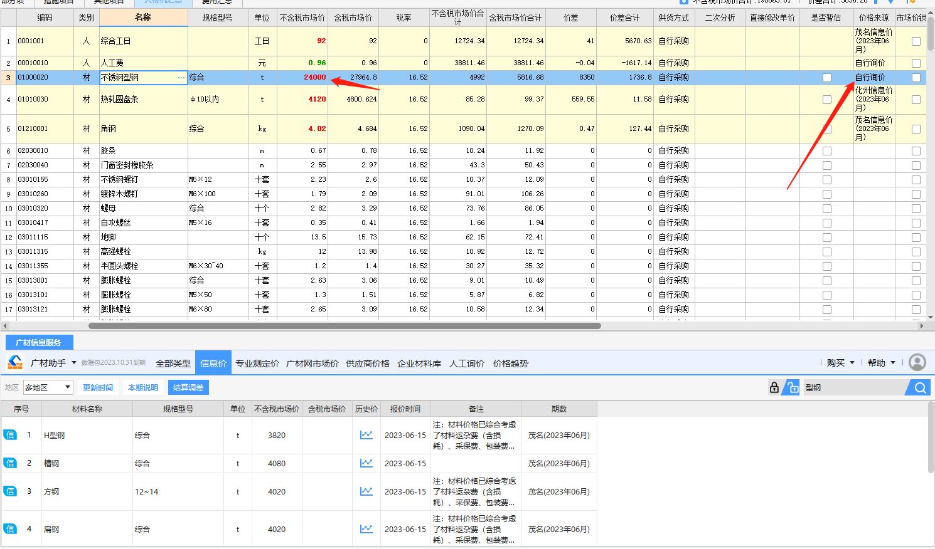
Task: Select the 3820 price of H型钢
Action: [277, 435]
